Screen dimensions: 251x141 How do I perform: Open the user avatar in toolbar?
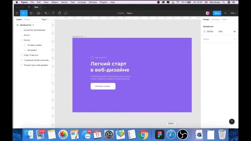pyautogui.click(x=207, y=13)
